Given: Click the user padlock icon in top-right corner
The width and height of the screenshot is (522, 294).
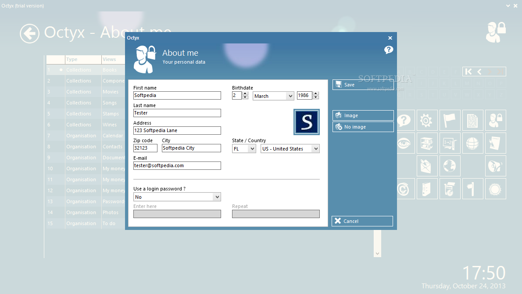Looking at the screenshot, I should pyautogui.click(x=496, y=32).
